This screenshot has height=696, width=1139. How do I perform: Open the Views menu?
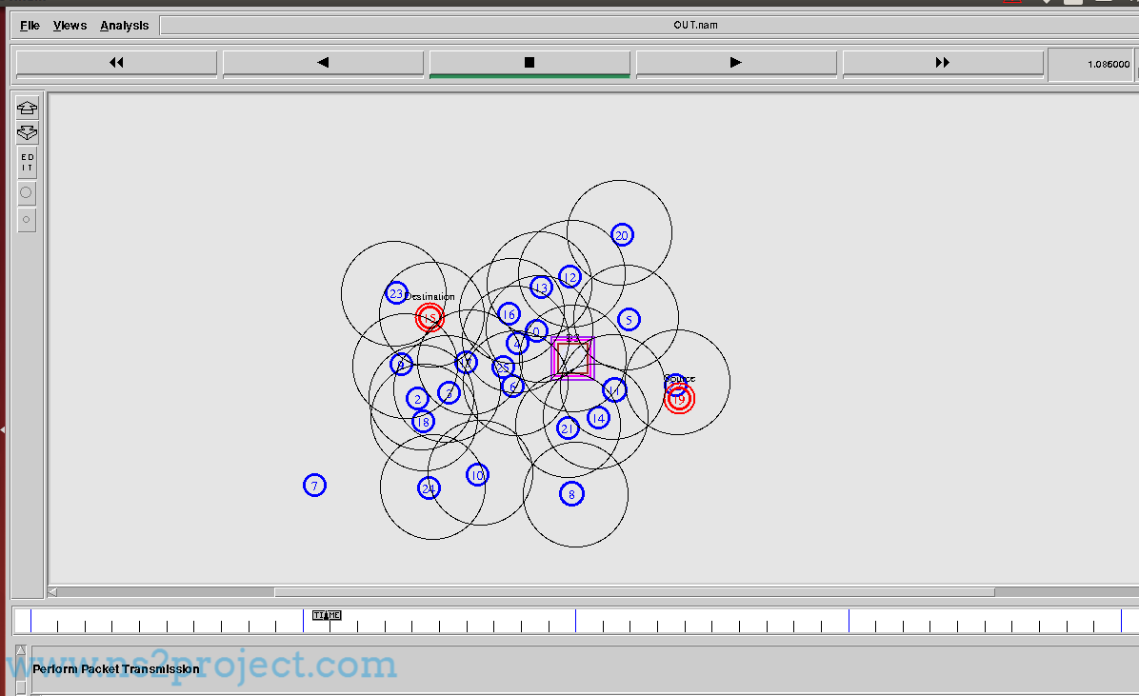point(70,26)
